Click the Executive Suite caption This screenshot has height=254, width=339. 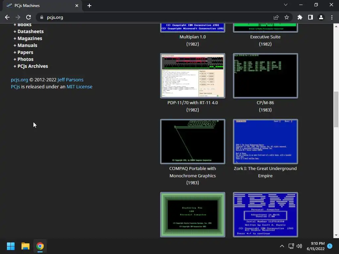coord(265,37)
